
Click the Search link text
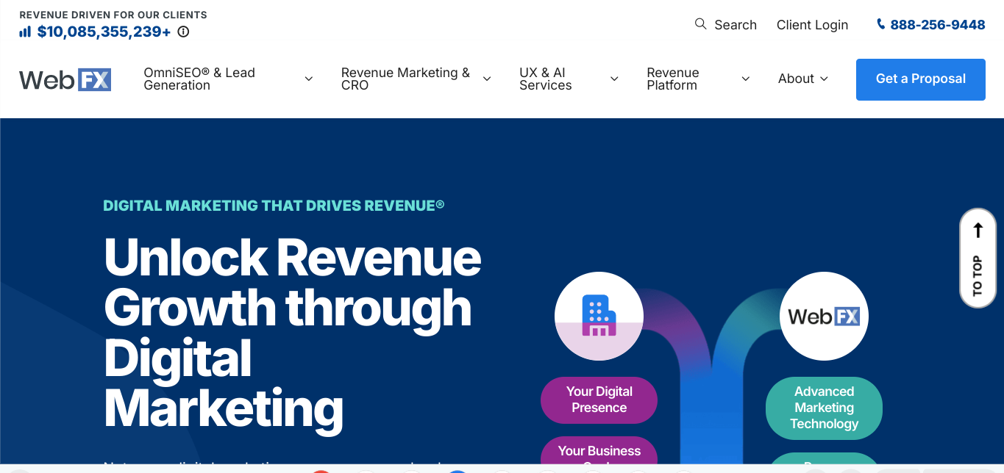(x=736, y=25)
